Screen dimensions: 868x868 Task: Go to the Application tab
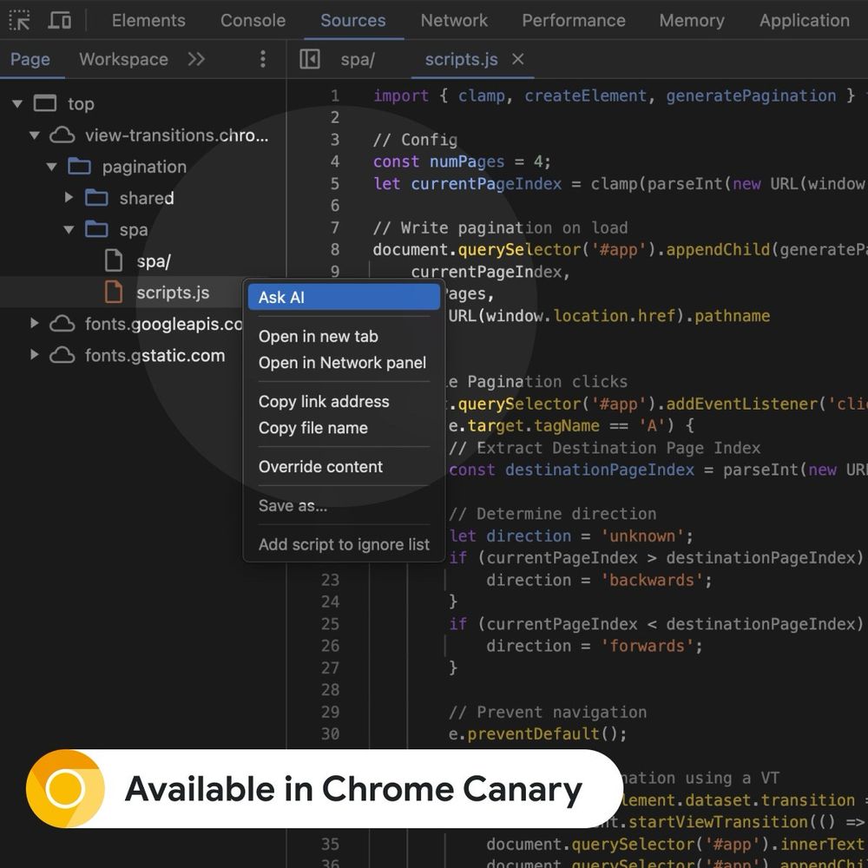(804, 21)
